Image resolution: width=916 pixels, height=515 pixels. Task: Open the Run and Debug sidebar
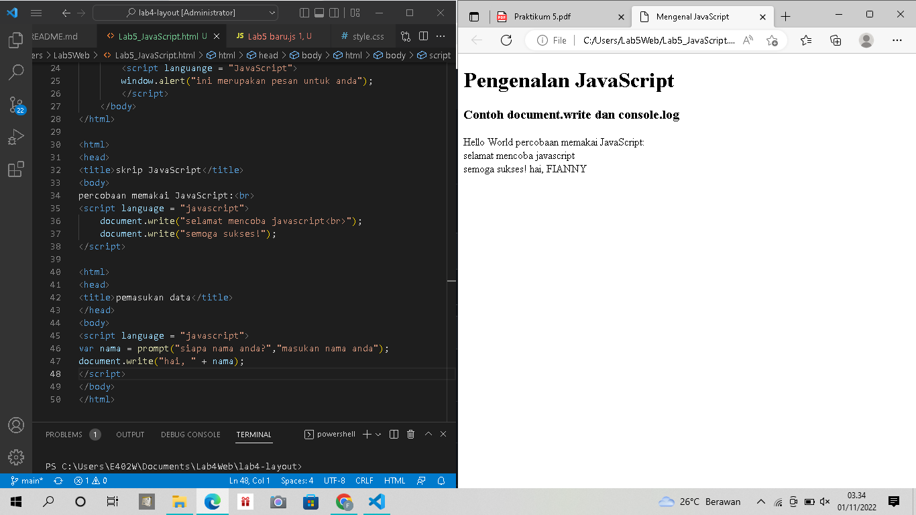pos(16,137)
